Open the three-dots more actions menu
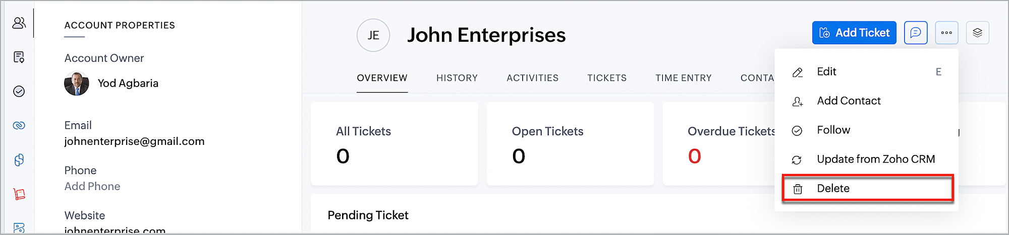The height and width of the screenshot is (235, 1009). click(x=946, y=33)
